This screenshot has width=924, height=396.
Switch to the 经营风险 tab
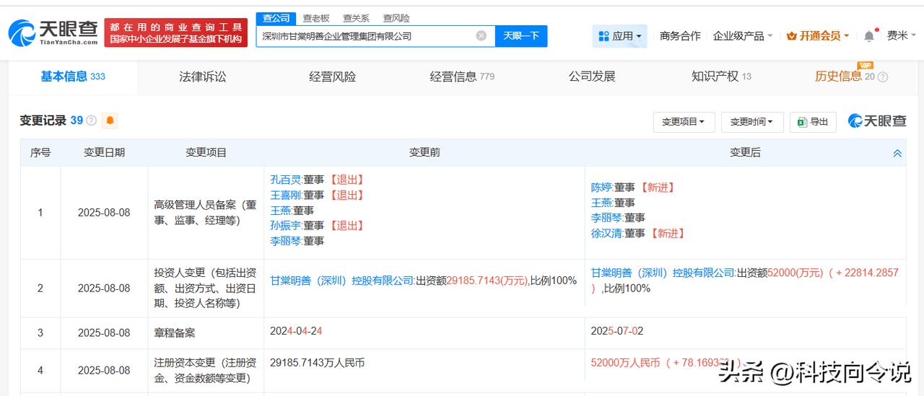pos(332,76)
